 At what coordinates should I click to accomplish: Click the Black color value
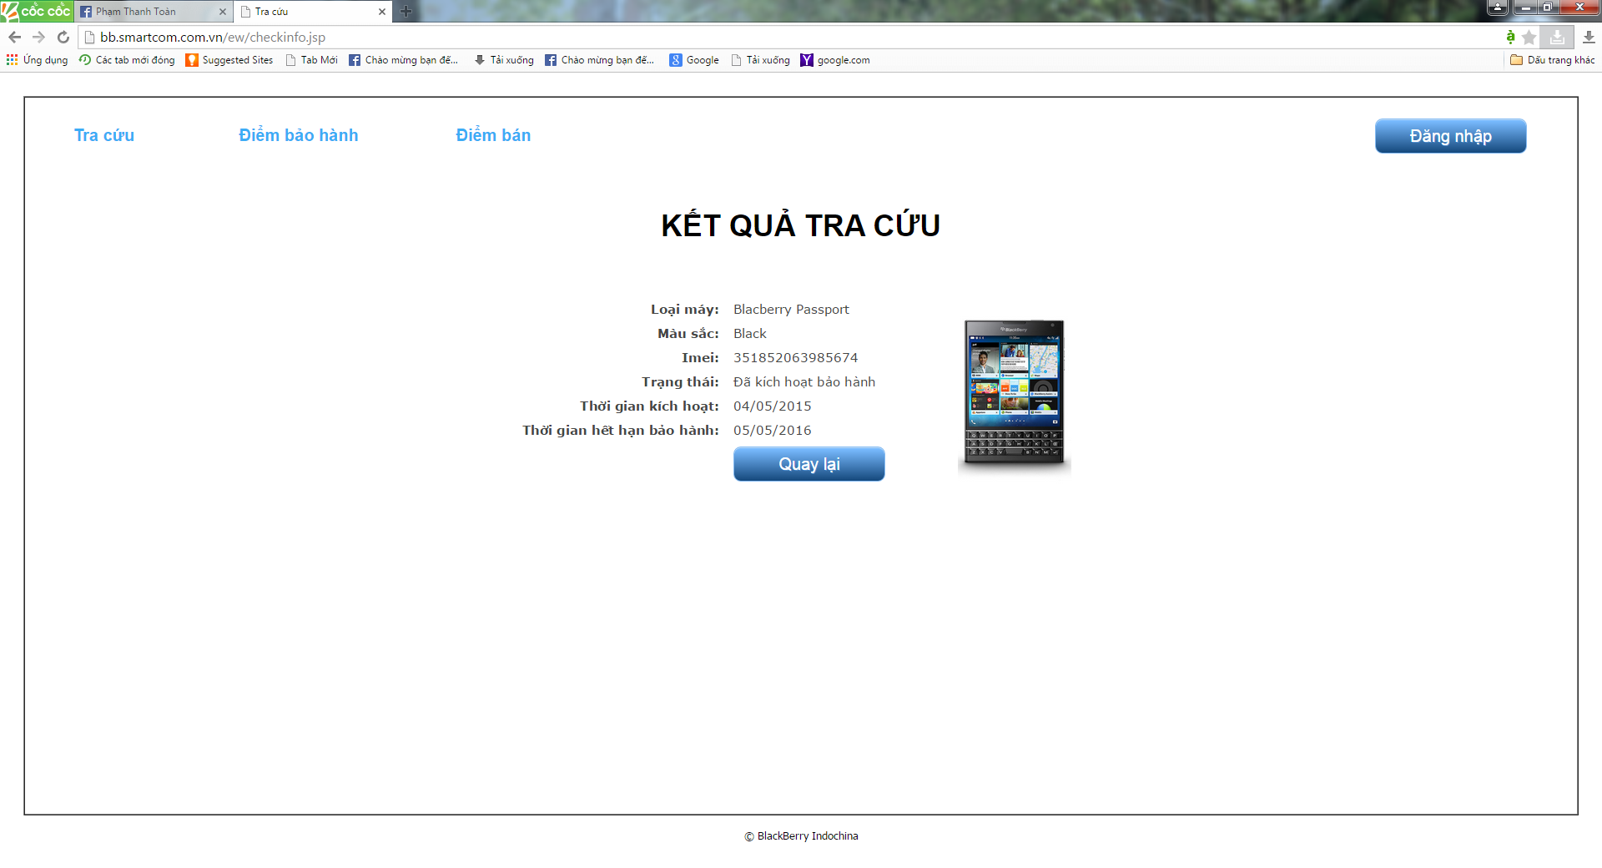[x=750, y=334]
